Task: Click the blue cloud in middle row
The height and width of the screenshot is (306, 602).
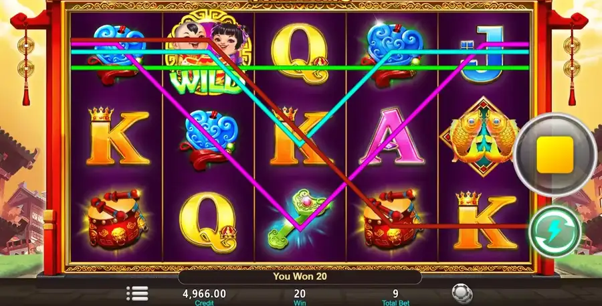Action: click(209, 139)
